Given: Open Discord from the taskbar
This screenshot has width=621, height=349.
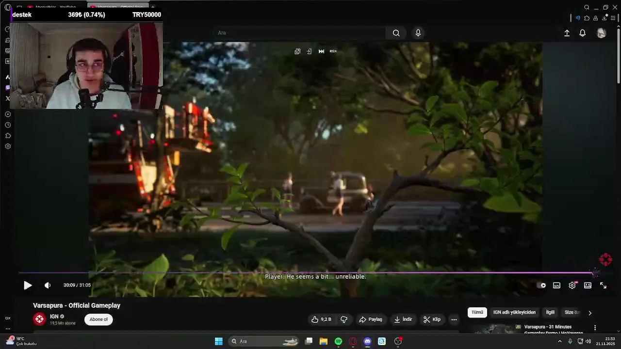Looking at the screenshot, I should tap(367, 341).
